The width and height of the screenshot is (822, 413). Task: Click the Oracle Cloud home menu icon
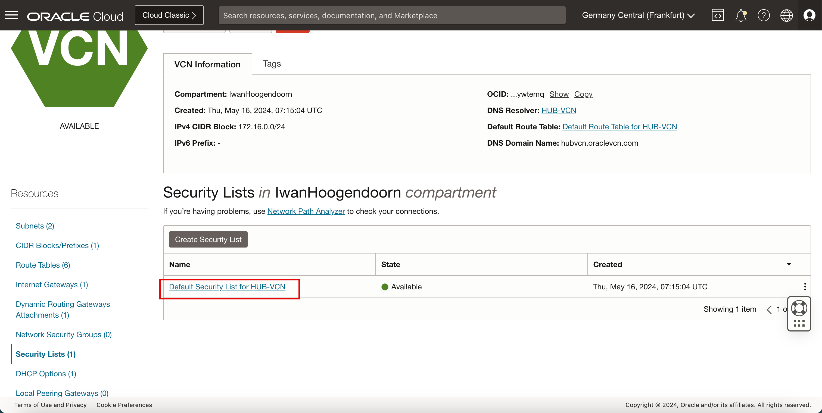[x=12, y=15]
